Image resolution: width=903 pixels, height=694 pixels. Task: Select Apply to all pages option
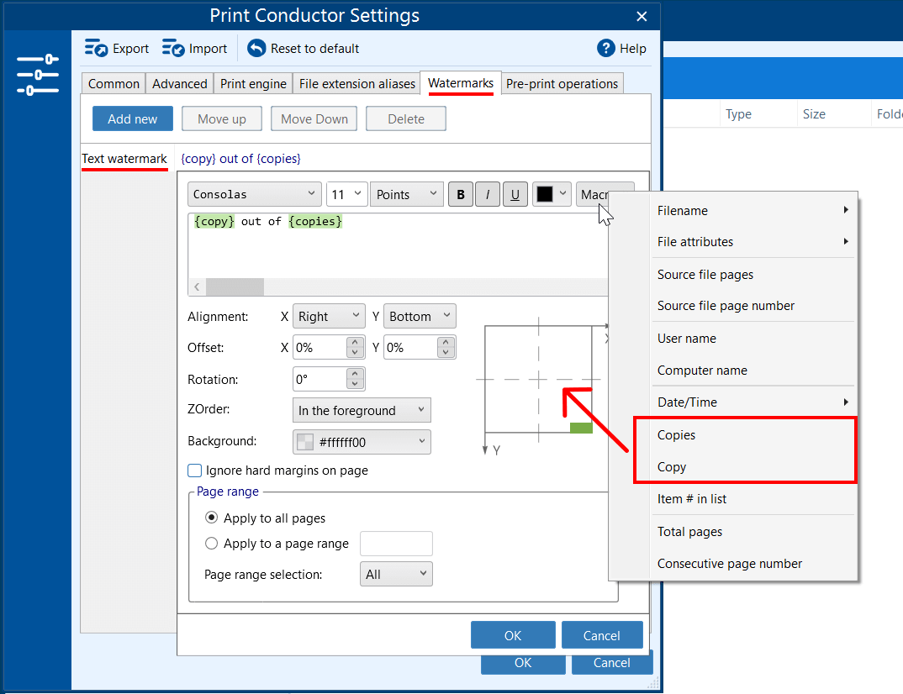coord(212,518)
